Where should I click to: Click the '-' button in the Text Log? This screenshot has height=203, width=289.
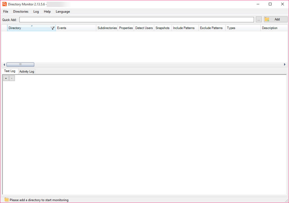12,78
